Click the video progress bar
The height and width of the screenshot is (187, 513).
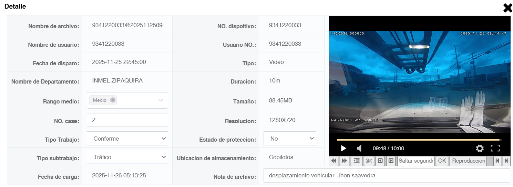pyautogui.click(x=419, y=140)
